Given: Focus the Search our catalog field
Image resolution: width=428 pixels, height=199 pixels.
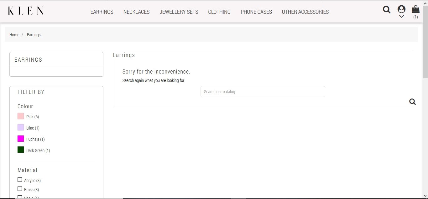Looking at the screenshot, I should tap(263, 92).
